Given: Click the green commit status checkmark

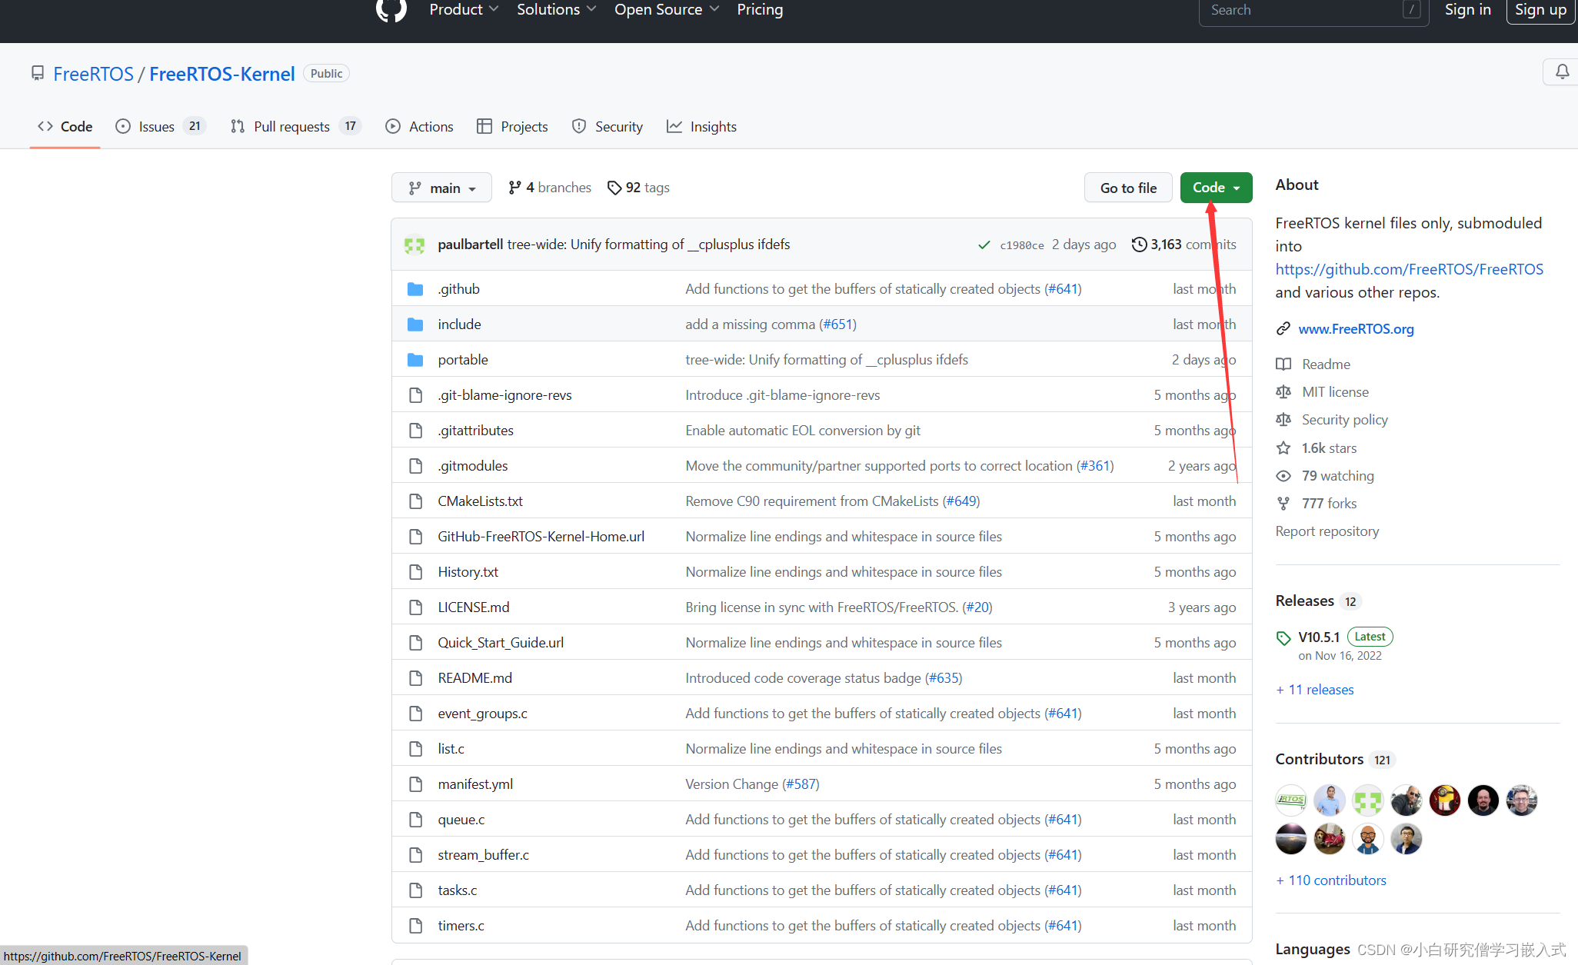Looking at the screenshot, I should (x=984, y=245).
